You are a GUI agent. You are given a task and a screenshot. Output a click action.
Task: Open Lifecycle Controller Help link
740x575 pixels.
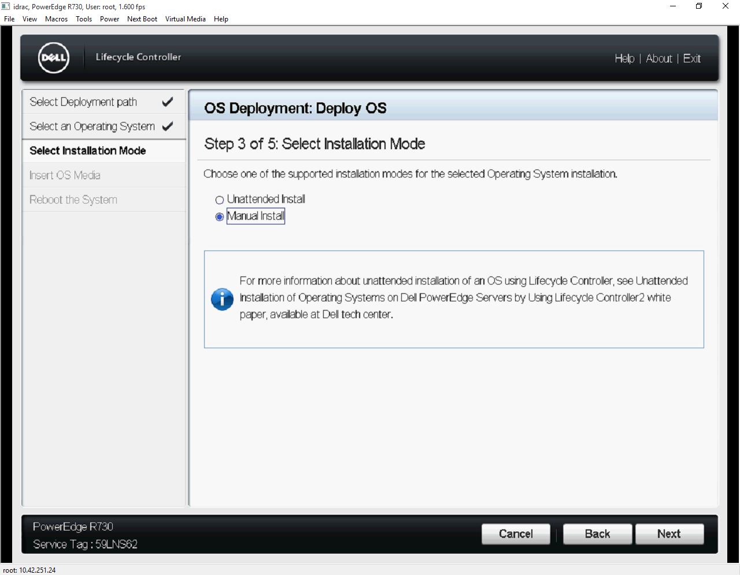click(624, 58)
